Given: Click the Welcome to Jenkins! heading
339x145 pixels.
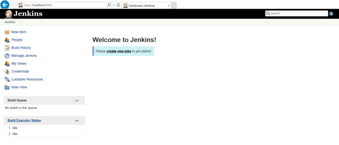Looking at the screenshot, I should pyautogui.click(x=124, y=40).
